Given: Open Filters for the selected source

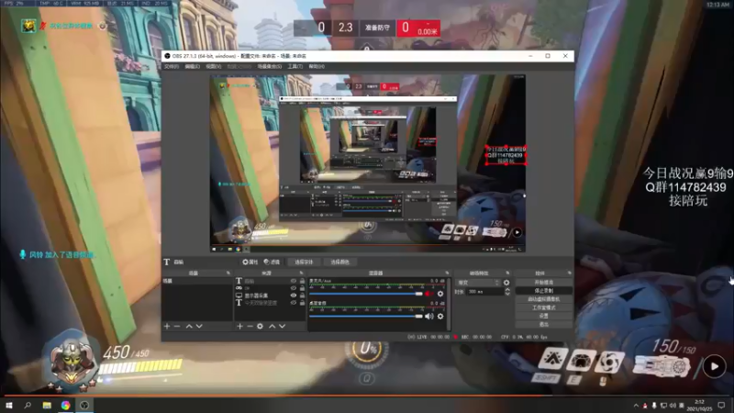Looking at the screenshot, I should pos(272,262).
